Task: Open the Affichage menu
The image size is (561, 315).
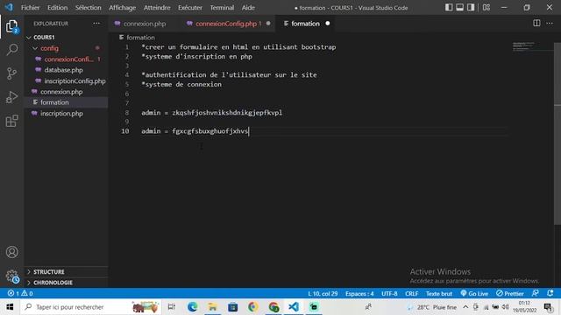Action: (x=123, y=8)
